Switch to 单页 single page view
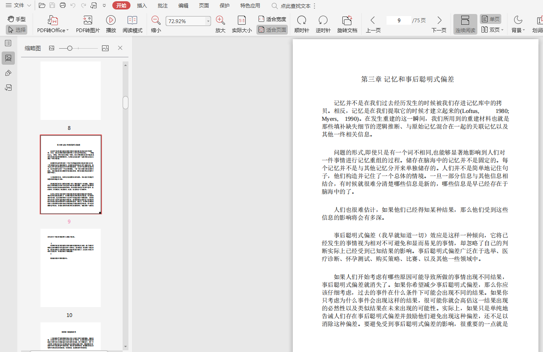The height and width of the screenshot is (352, 543). [490, 19]
